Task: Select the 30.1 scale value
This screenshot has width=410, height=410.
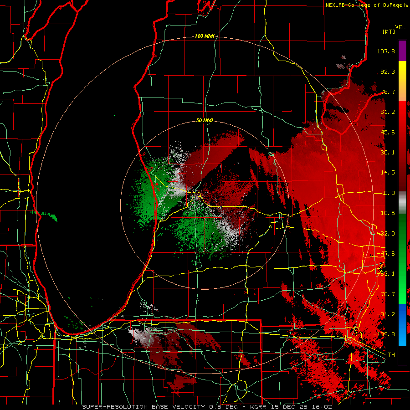Action: pyautogui.click(x=388, y=153)
